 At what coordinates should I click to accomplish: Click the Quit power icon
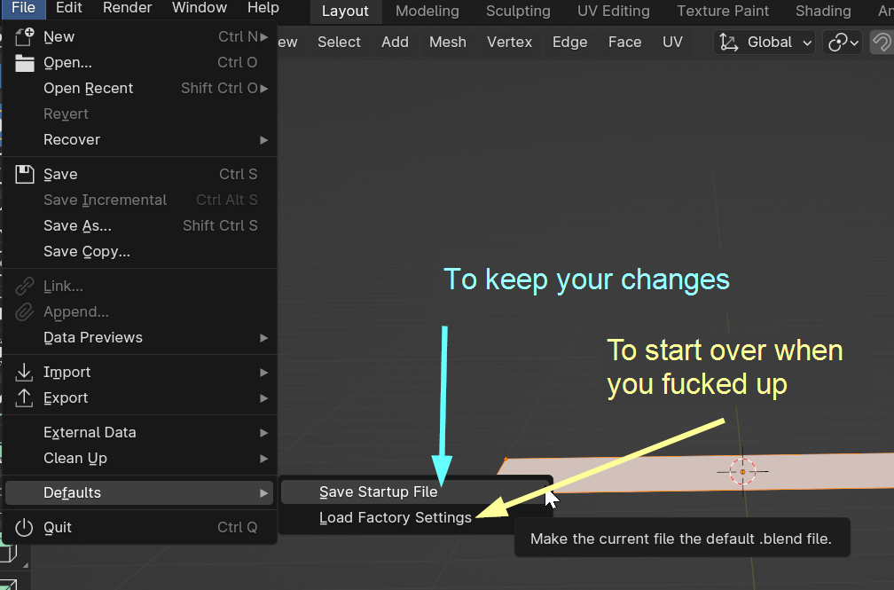pyautogui.click(x=25, y=528)
